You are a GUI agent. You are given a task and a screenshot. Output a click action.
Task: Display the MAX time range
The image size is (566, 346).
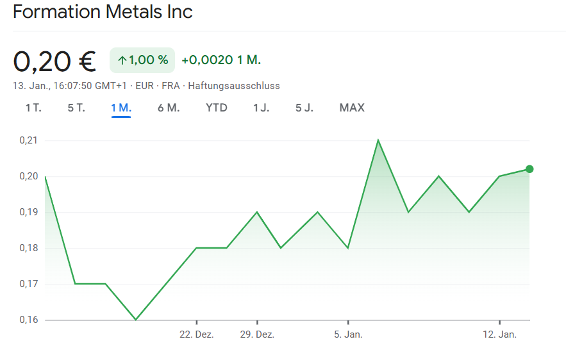(352, 108)
